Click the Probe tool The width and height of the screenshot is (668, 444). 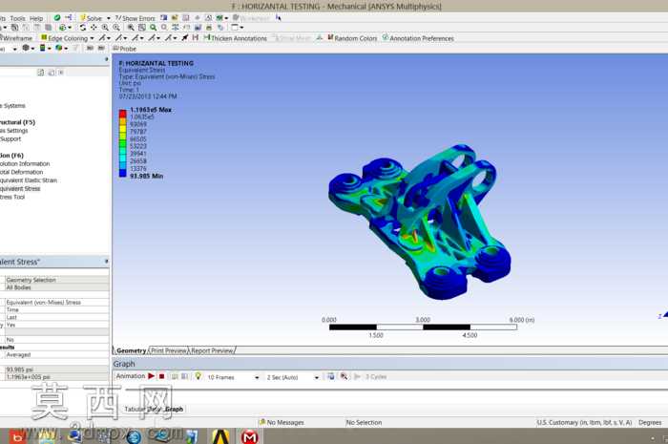[124, 49]
